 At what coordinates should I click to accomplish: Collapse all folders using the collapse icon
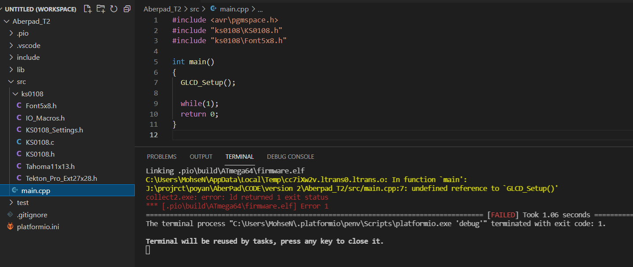pos(127,9)
